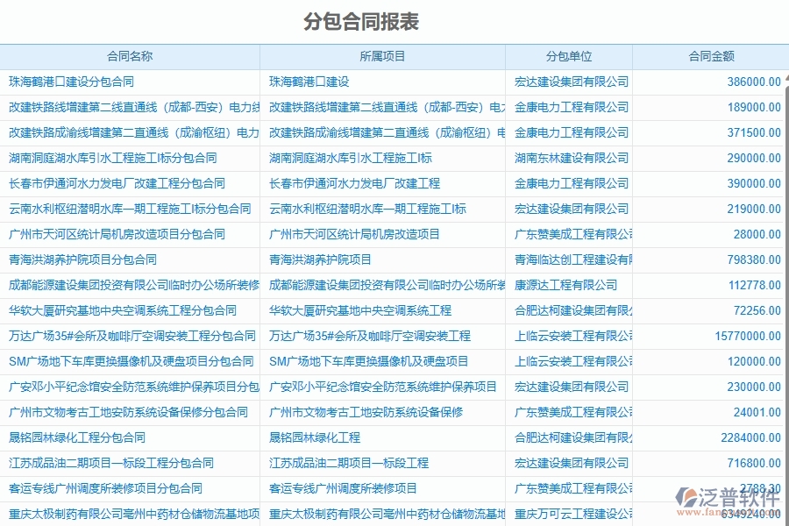The height and width of the screenshot is (526, 789).
Task: Sort the table by 所属项目 column header
Action: (x=382, y=56)
